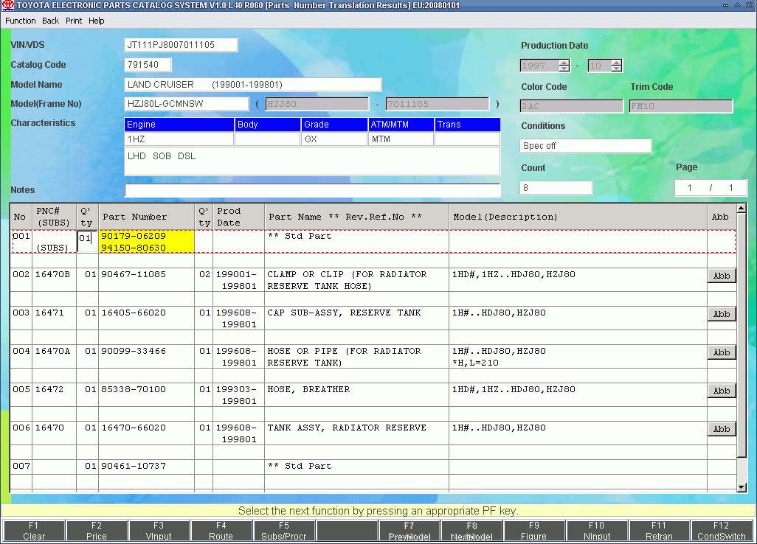Viewport: 757px width, 544px height.
Task: Increase production year with up arrow
Action: pyautogui.click(x=564, y=63)
